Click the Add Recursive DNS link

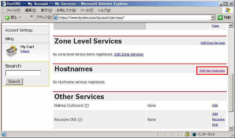218,119
